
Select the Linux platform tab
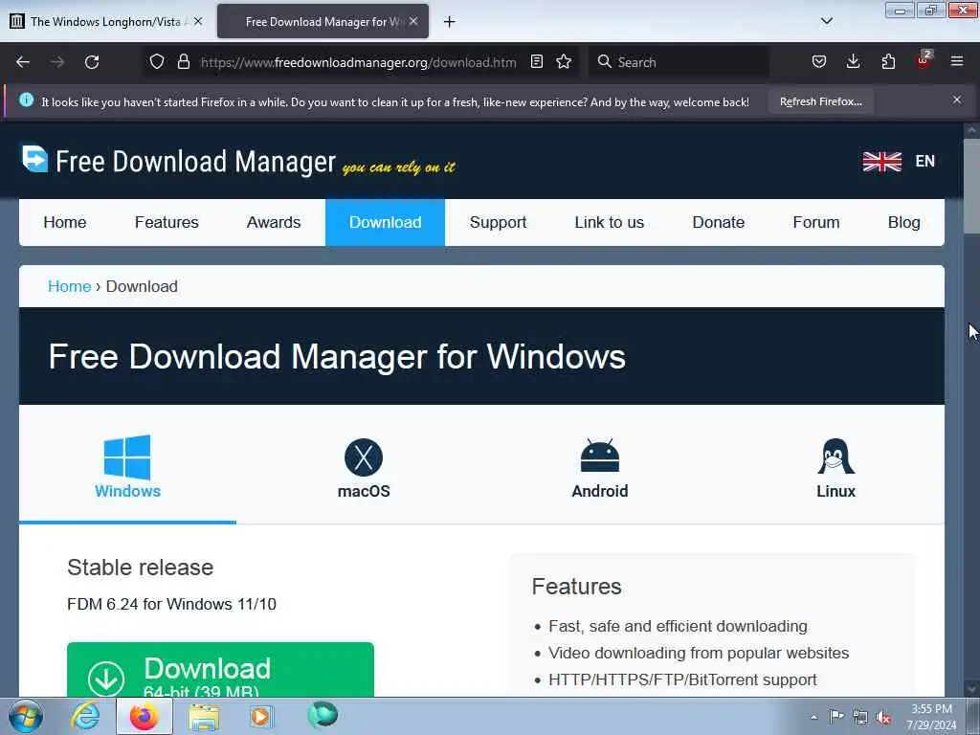pyautogui.click(x=835, y=466)
